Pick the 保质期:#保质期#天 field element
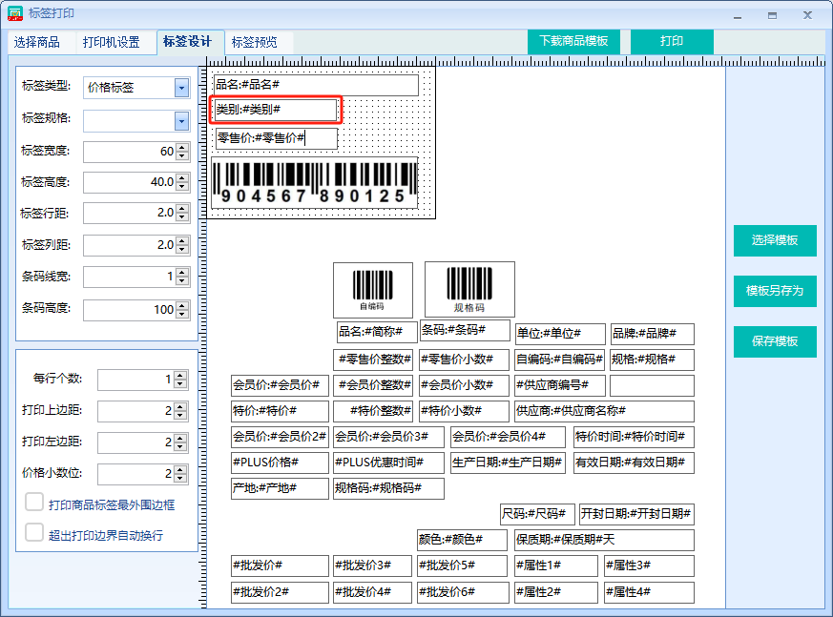Screen dimensions: 833x617 click(605, 540)
